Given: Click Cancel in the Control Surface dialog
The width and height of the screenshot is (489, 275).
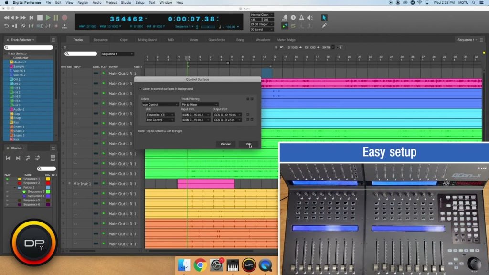Looking at the screenshot, I should (225, 144).
